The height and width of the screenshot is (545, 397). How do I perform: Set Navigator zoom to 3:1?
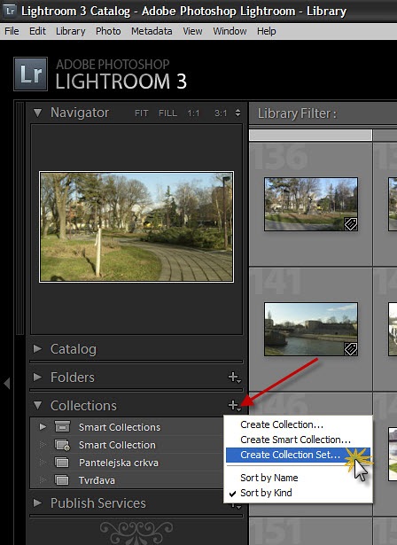tap(221, 113)
